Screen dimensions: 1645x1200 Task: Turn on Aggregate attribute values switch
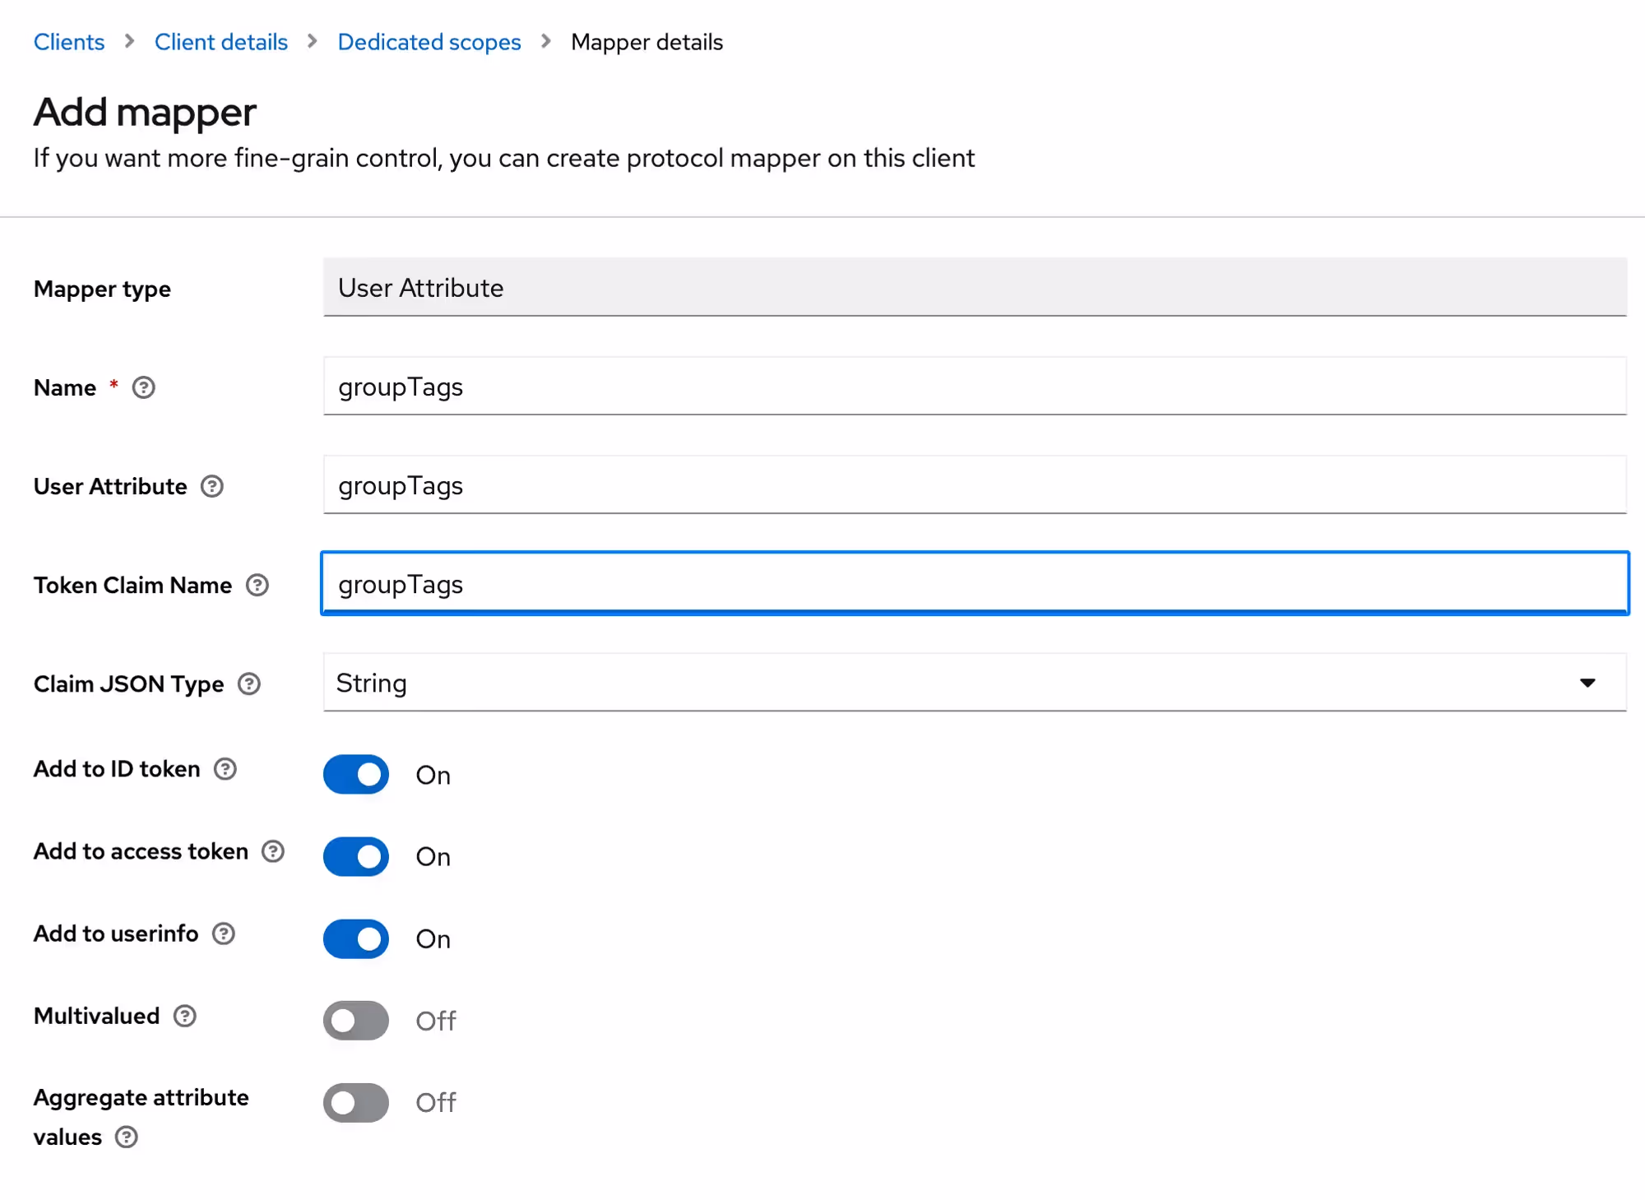pos(356,1102)
